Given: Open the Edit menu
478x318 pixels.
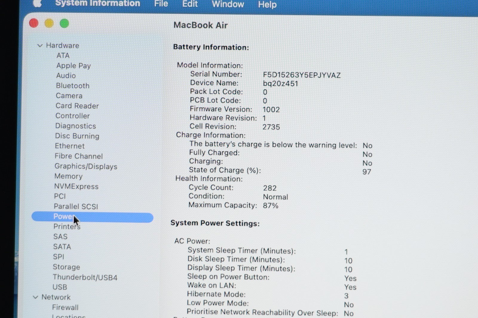Looking at the screenshot, I should 190,4.
